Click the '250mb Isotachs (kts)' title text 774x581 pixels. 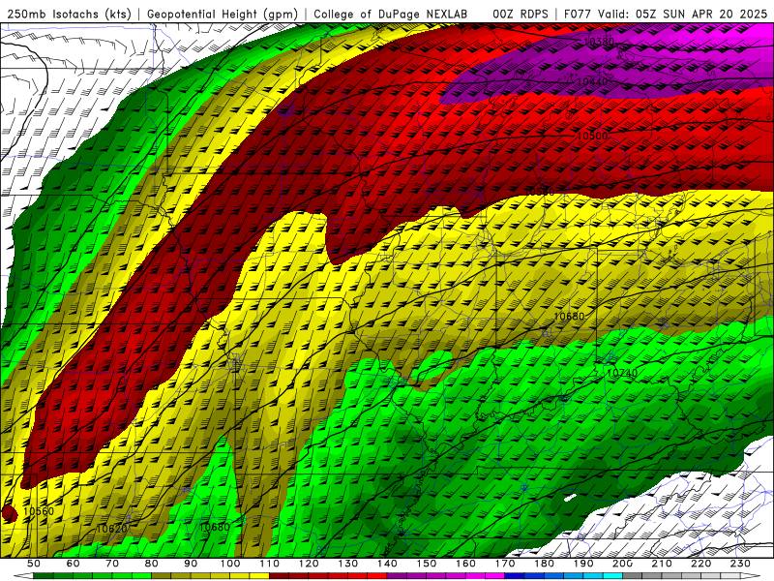point(69,15)
